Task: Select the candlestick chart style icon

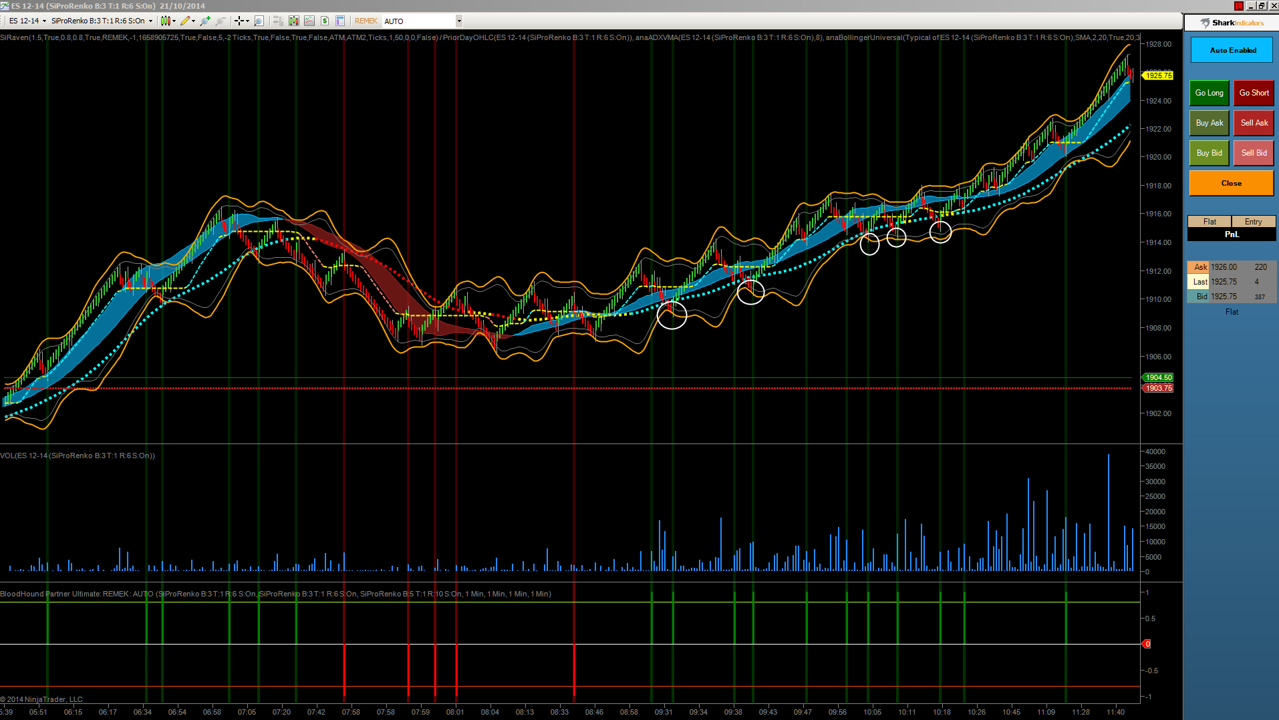Action: [x=166, y=21]
